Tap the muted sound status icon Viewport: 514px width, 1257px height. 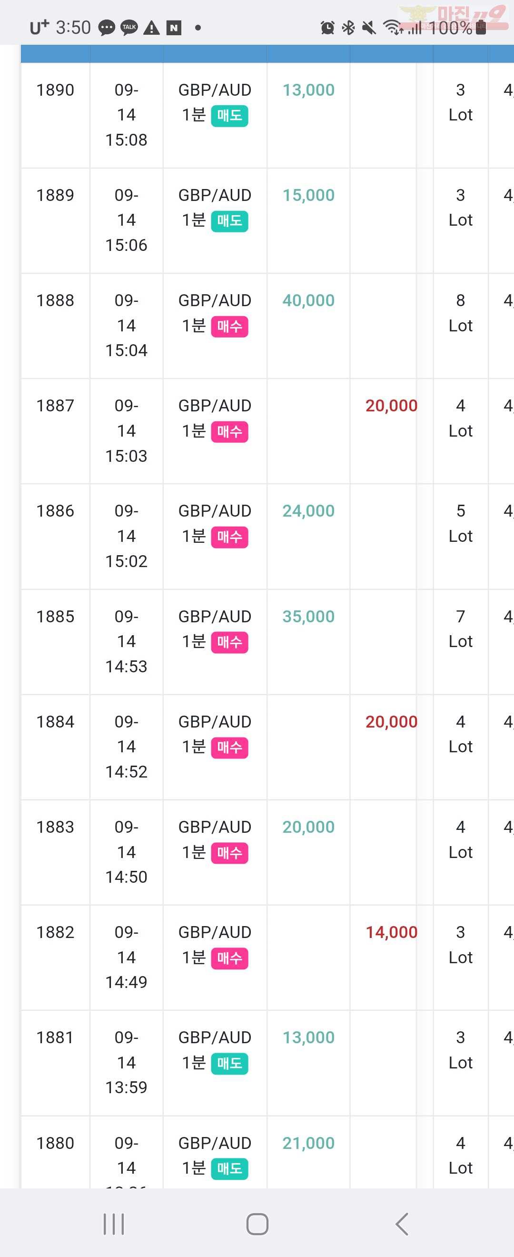tap(369, 28)
